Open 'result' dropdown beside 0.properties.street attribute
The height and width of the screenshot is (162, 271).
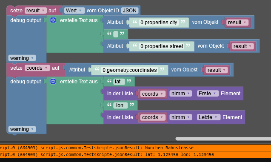coord(242,46)
